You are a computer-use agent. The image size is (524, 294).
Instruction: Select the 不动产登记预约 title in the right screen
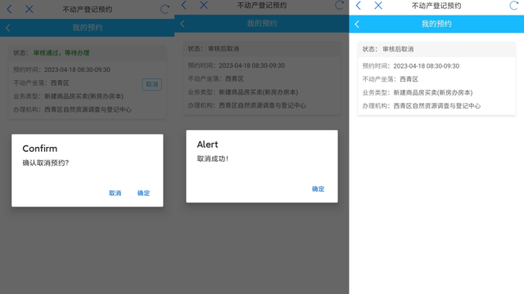coord(436,6)
